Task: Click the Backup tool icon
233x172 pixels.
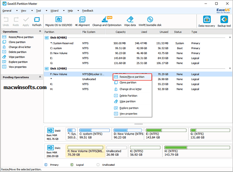Action: [x=224, y=20]
